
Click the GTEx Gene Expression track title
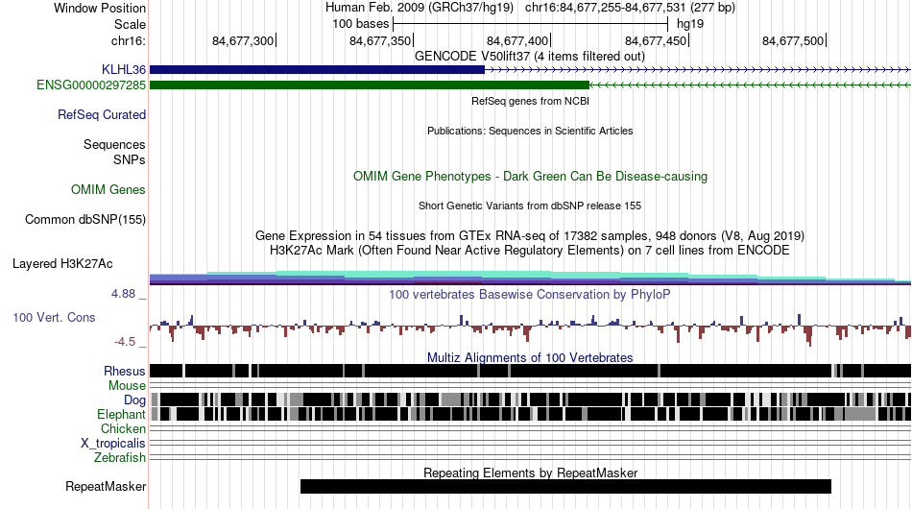[530, 235]
